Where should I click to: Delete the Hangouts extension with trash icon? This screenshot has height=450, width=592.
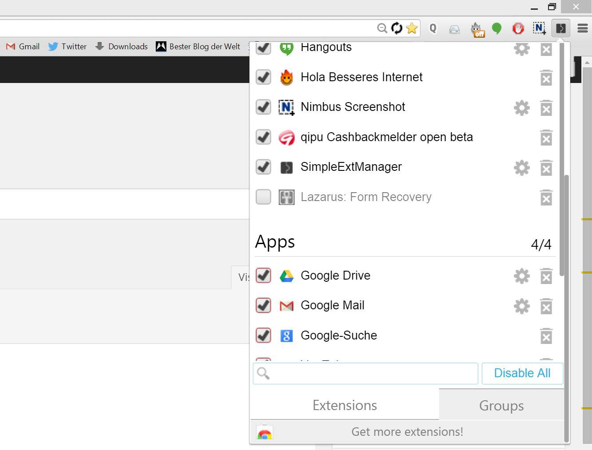tap(546, 49)
